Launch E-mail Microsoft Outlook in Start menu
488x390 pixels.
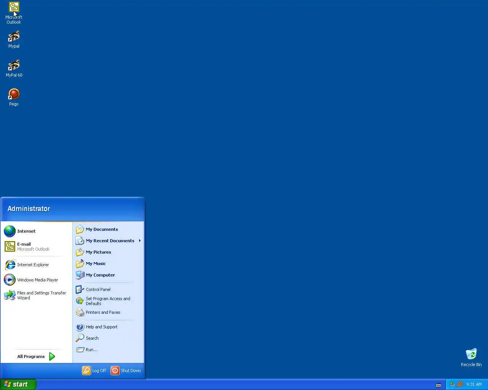tap(37, 246)
